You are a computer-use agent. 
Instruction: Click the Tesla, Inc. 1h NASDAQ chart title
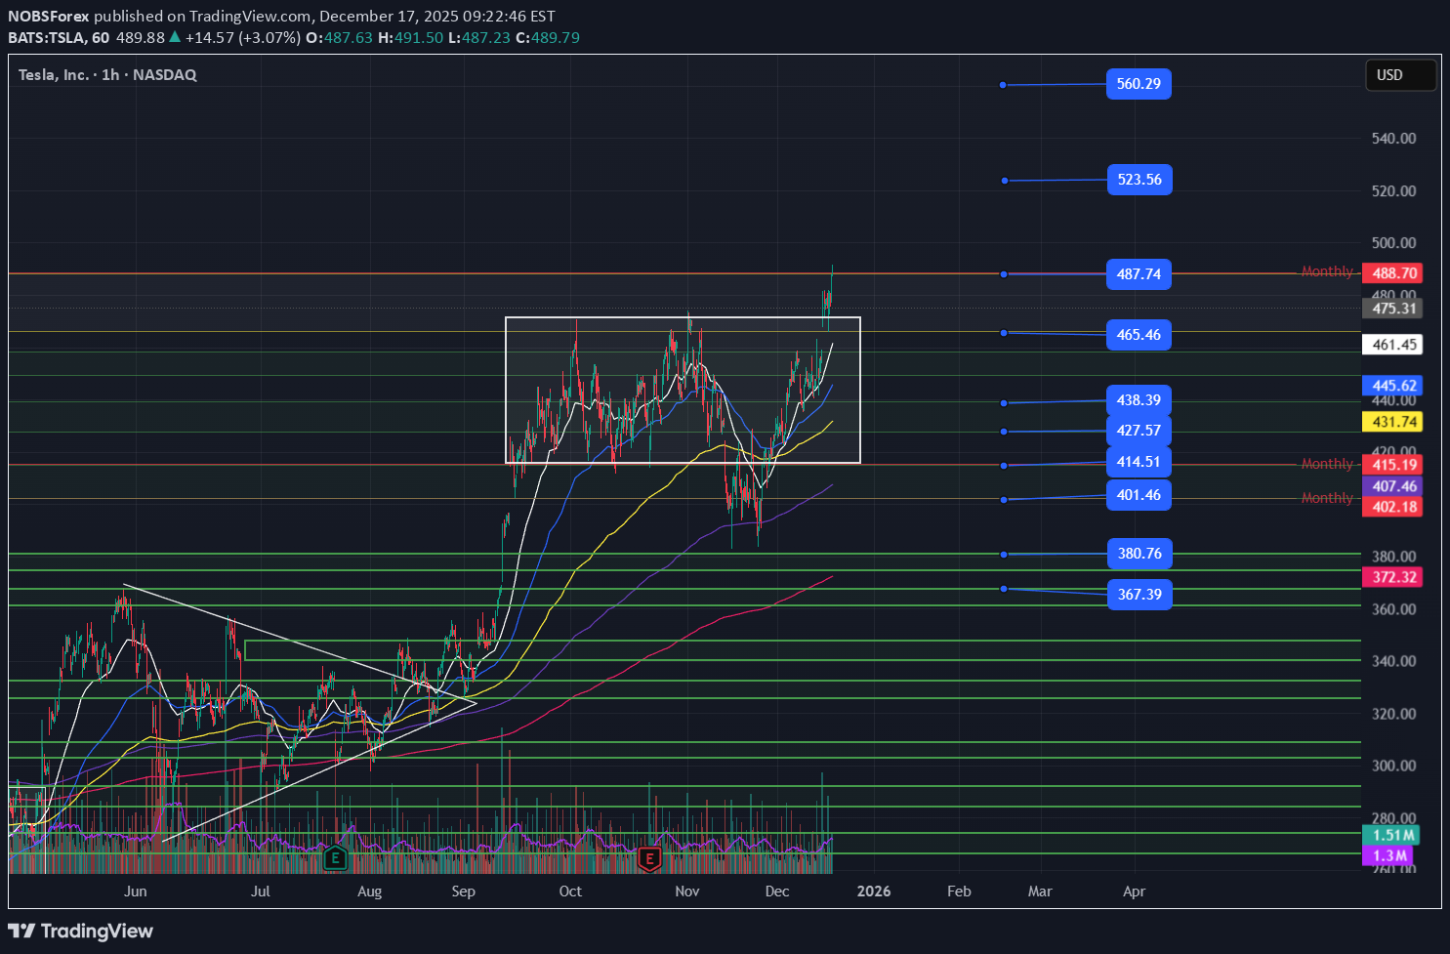coord(107,75)
